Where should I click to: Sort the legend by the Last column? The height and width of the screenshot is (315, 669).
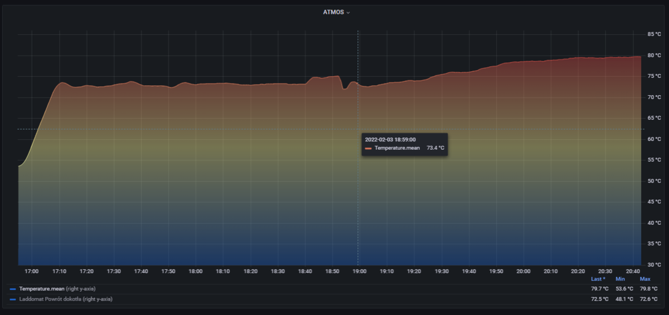[x=598, y=279]
